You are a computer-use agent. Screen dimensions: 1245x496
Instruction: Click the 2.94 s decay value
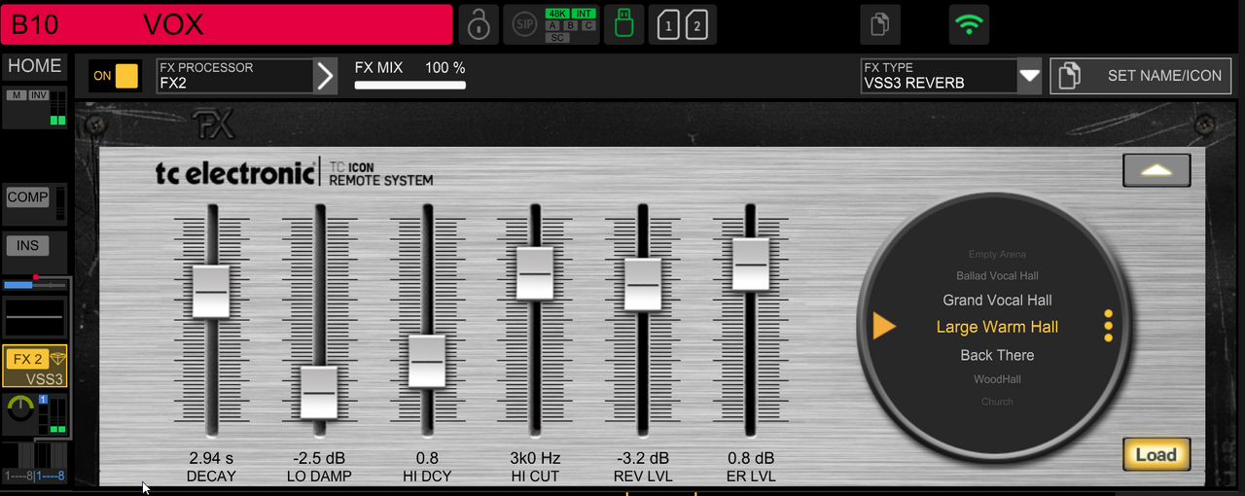point(211,458)
